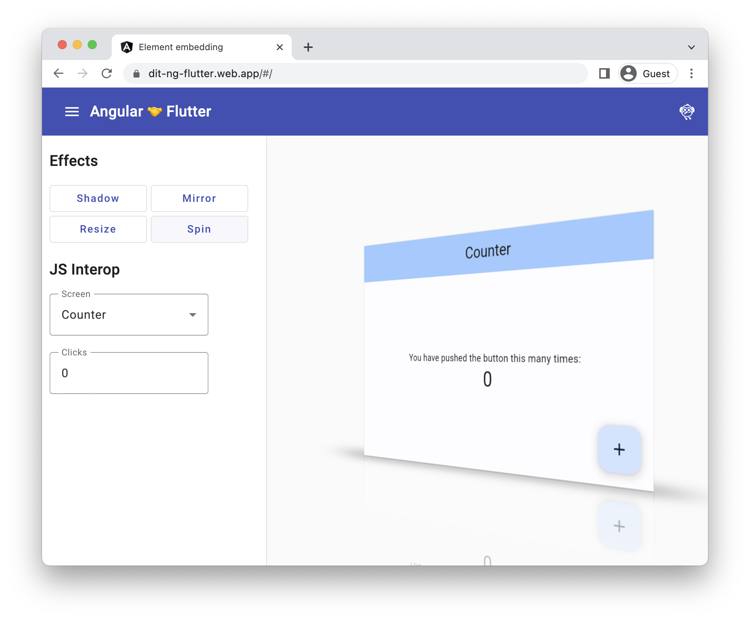750x621 pixels.
Task: Toggle the Shadow effect
Action: [x=98, y=199]
